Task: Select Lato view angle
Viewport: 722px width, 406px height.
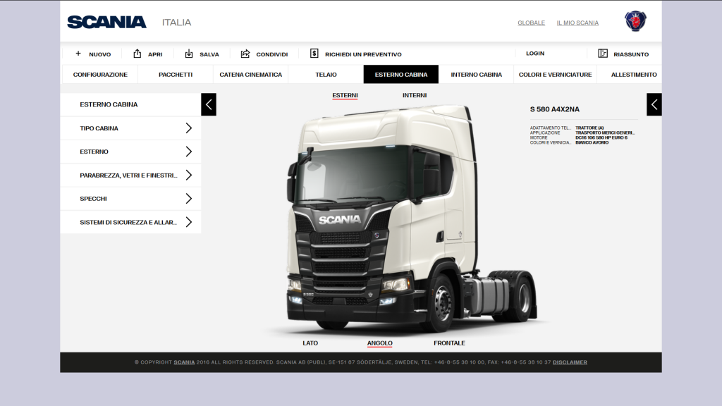Action: click(310, 343)
